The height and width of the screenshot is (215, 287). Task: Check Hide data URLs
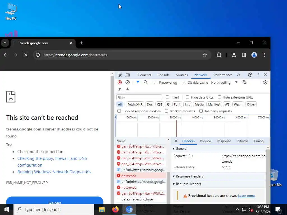click(x=188, y=97)
